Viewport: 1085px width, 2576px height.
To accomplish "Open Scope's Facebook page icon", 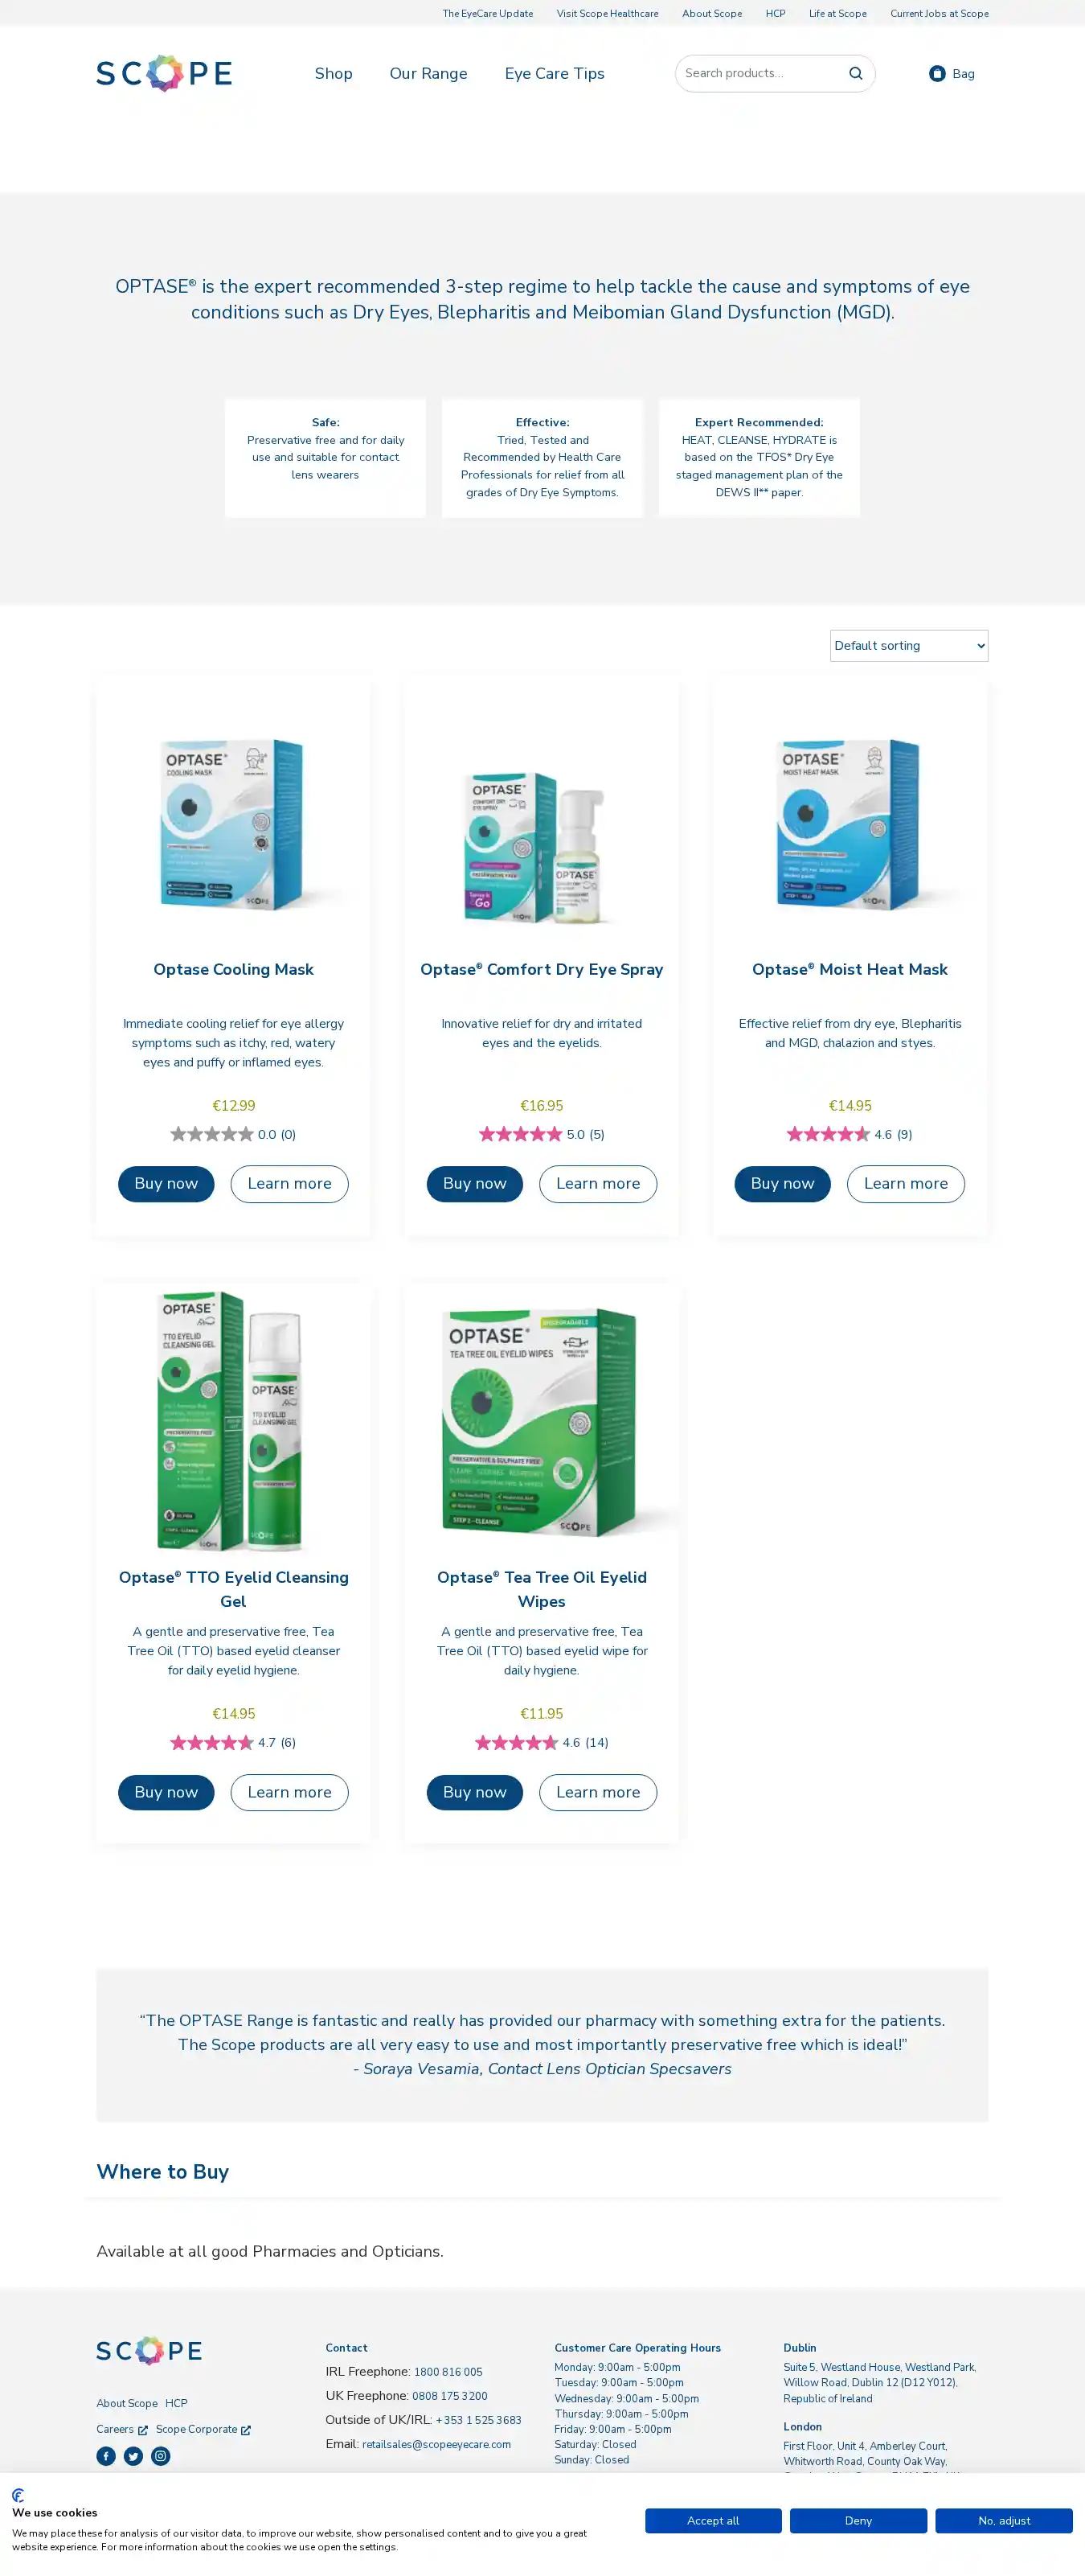I will coord(106,2456).
